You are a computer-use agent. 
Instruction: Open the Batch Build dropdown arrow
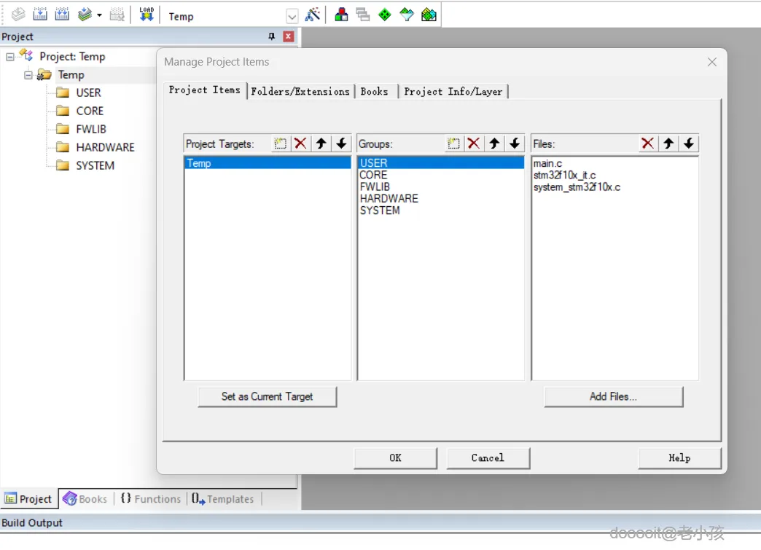click(99, 15)
